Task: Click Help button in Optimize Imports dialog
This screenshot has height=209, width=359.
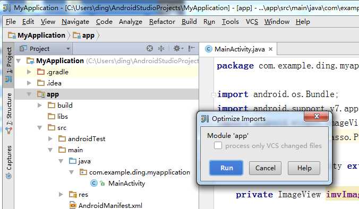Action: (x=304, y=168)
